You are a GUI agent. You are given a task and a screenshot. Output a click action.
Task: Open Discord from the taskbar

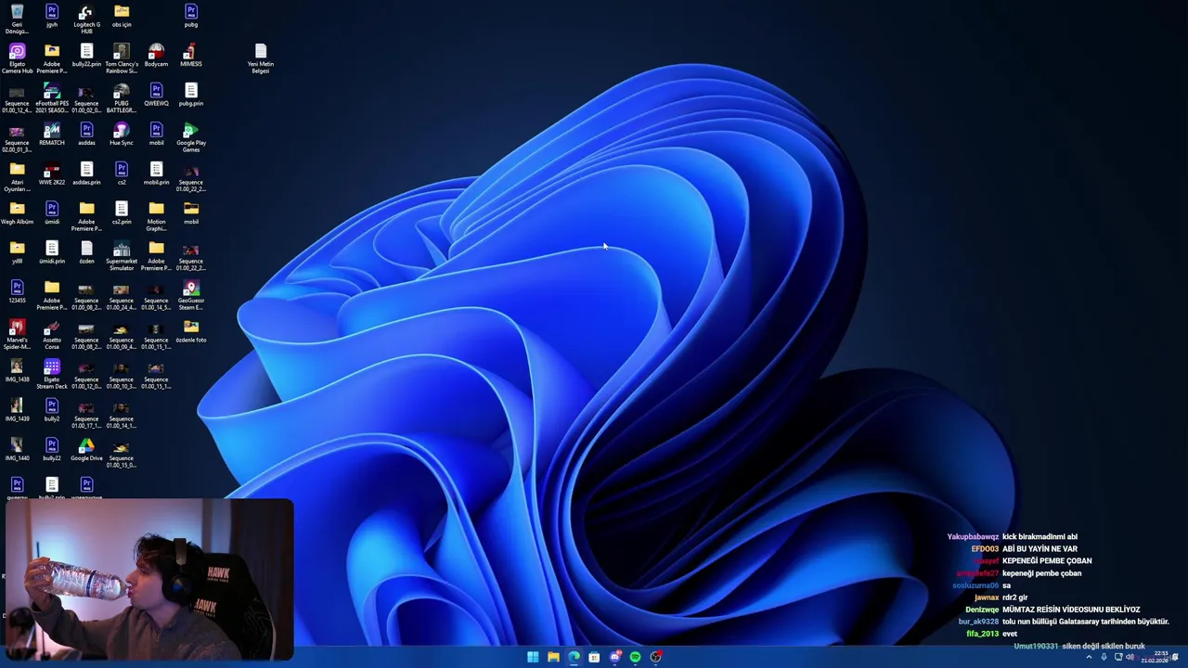point(614,657)
